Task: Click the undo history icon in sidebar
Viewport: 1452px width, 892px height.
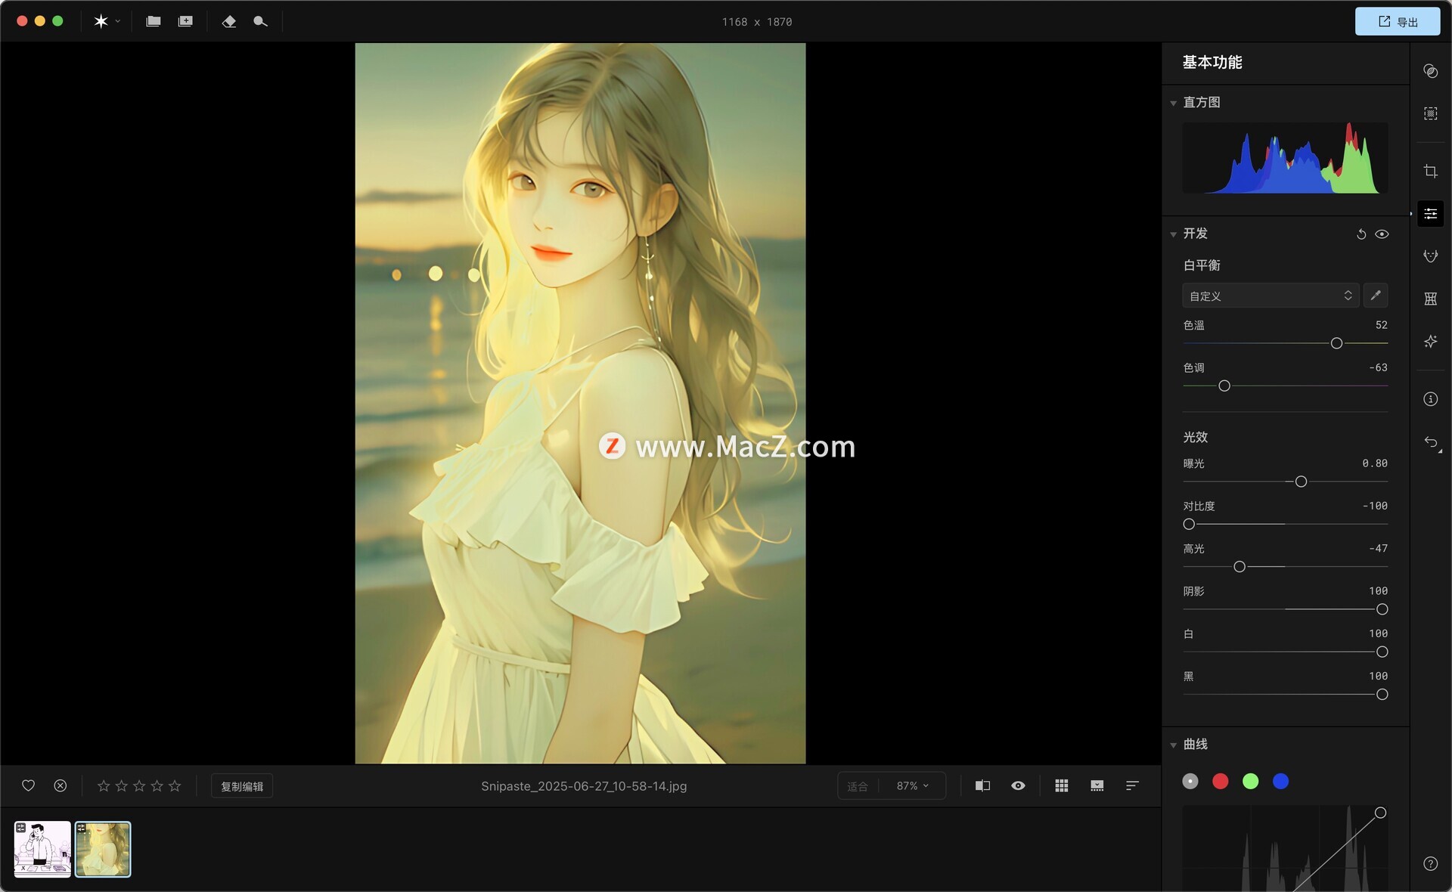Action: (x=1432, y=443)
